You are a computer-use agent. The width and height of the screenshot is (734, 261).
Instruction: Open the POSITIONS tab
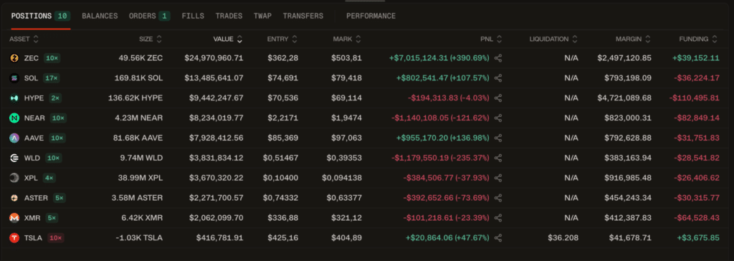(40, 16)
